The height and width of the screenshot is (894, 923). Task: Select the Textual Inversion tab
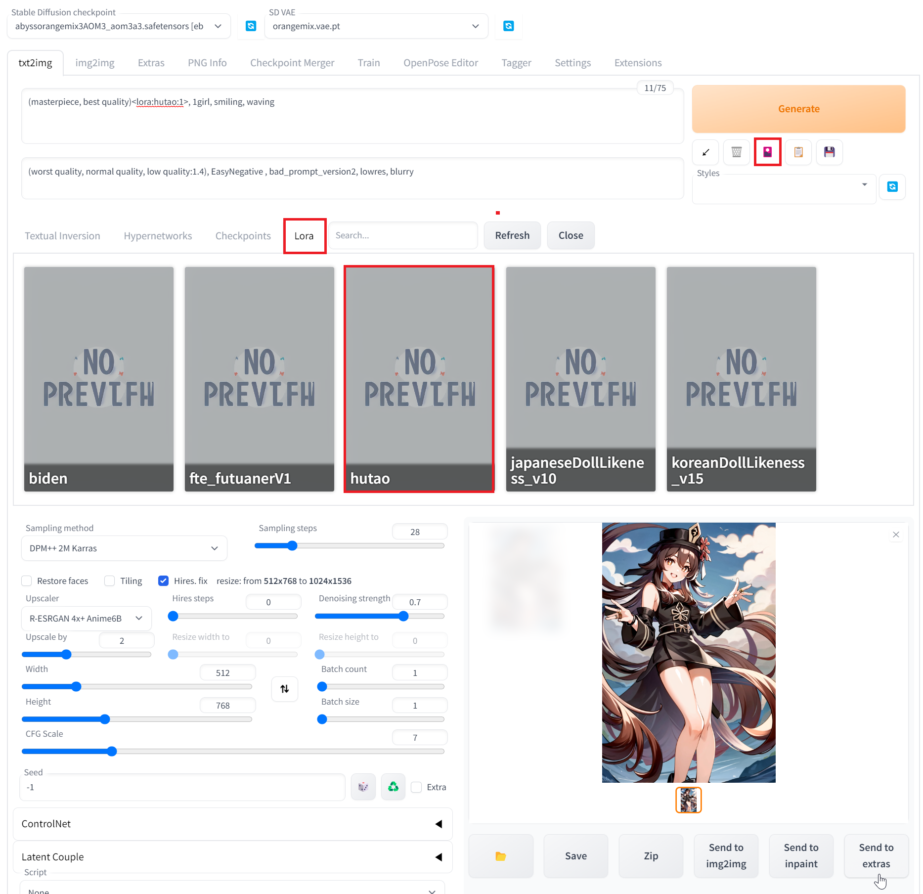[62, 236]
